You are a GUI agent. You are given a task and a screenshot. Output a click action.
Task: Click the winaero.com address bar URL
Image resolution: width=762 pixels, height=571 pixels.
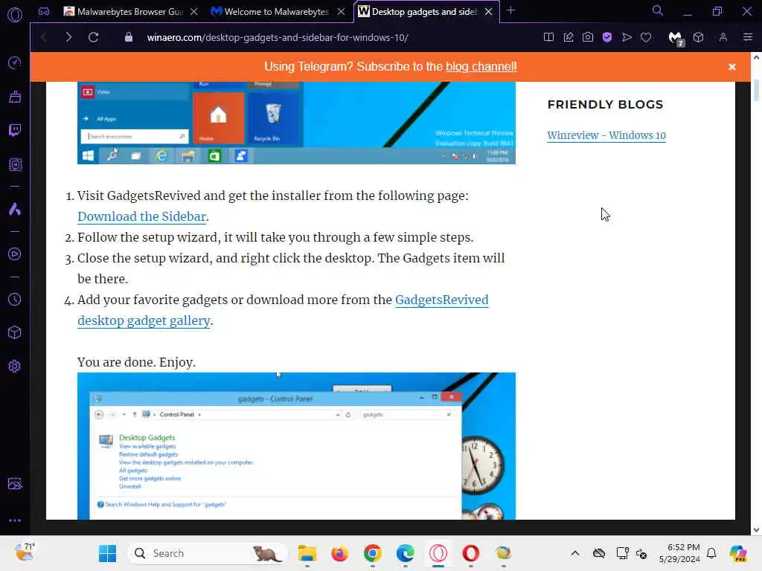pos(278,37)
